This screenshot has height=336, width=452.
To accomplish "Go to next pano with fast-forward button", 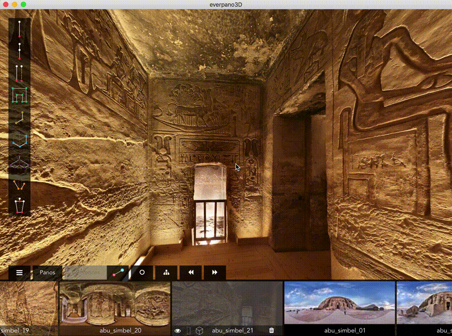I will 215,273.
